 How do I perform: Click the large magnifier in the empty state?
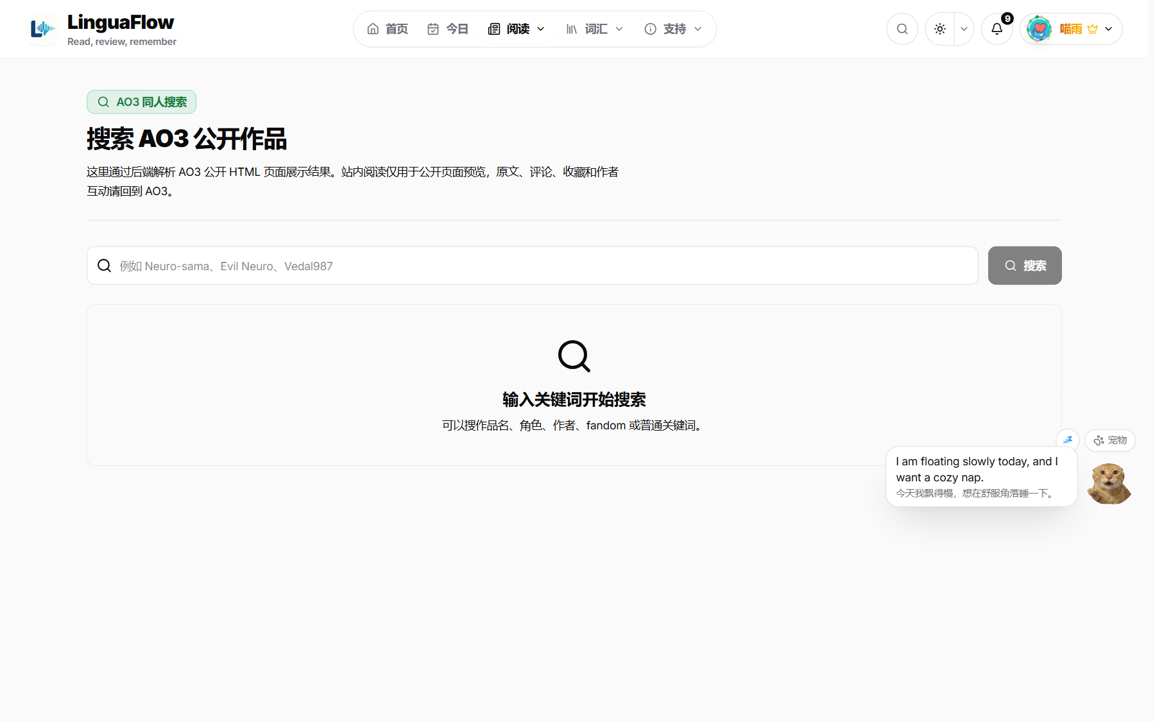(574, 356)
